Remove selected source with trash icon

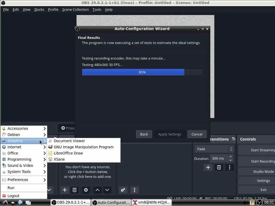[75, 190]
